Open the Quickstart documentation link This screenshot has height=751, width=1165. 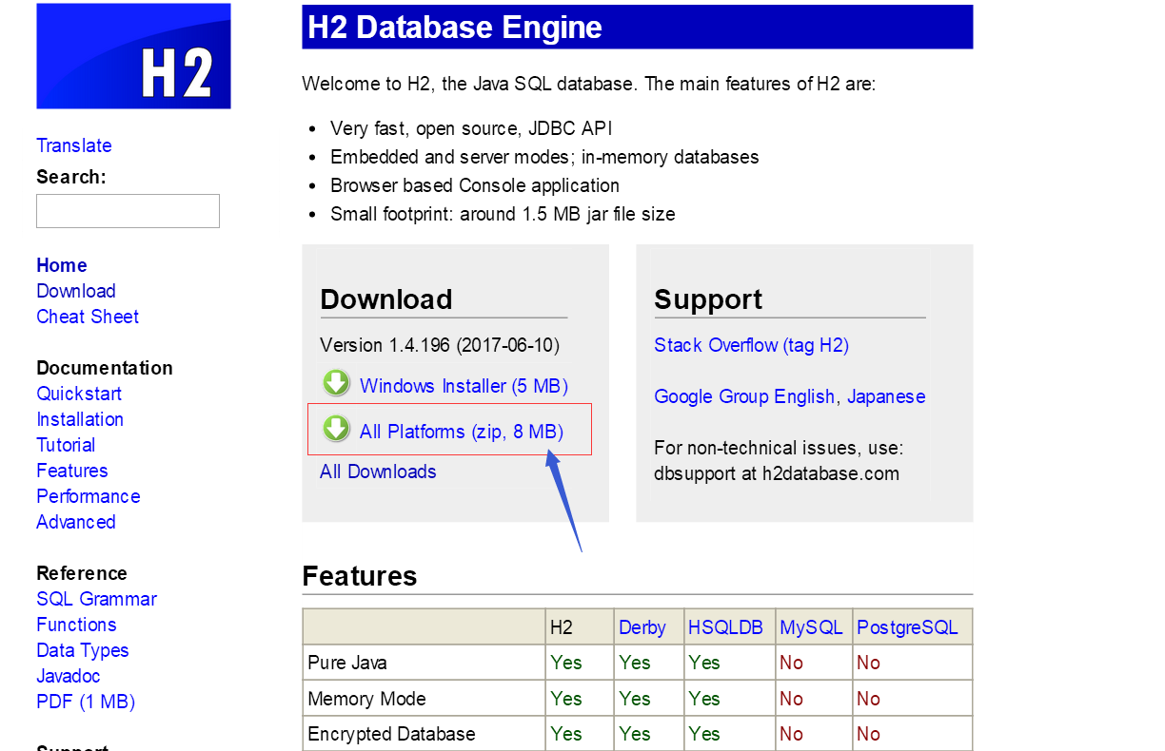point(79,394)
